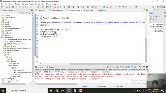The image size is (166, 93).
Task: Close the StduentDao.java tab
Action: click(81, 10)
